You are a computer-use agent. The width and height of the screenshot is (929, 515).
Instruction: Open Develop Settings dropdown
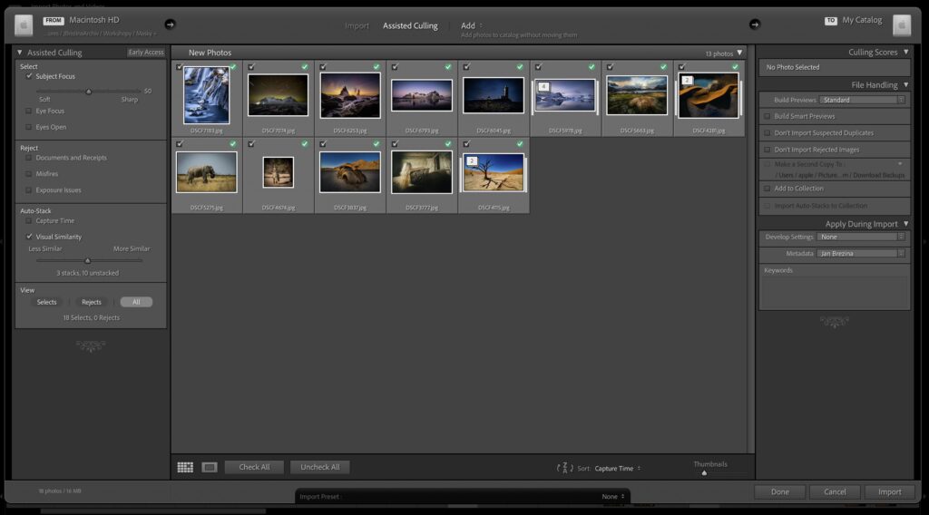click(x=862, y=237)
